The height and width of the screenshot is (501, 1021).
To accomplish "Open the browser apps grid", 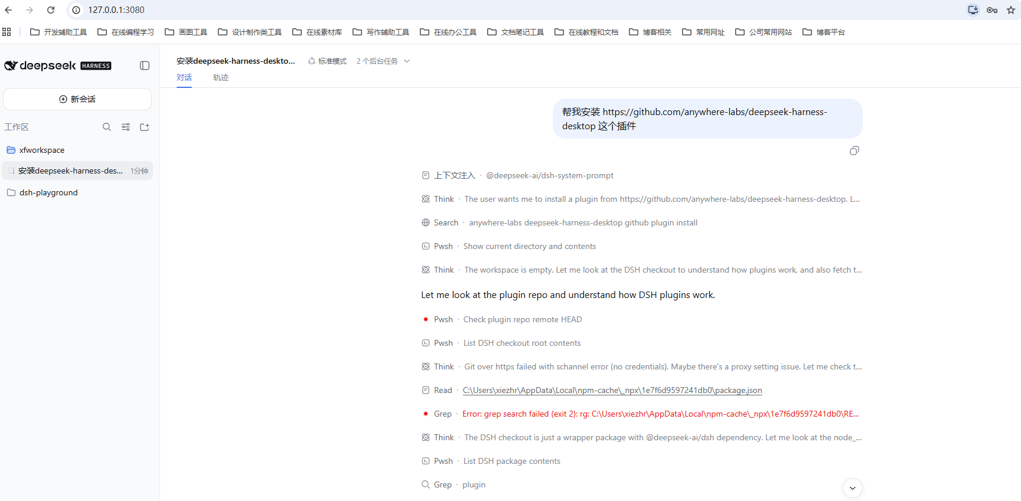I will coord(6,32).
